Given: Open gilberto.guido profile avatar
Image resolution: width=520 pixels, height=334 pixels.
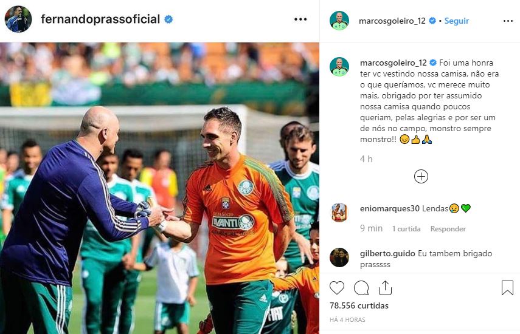Looking at the screenshot, I should pos(339,257).
